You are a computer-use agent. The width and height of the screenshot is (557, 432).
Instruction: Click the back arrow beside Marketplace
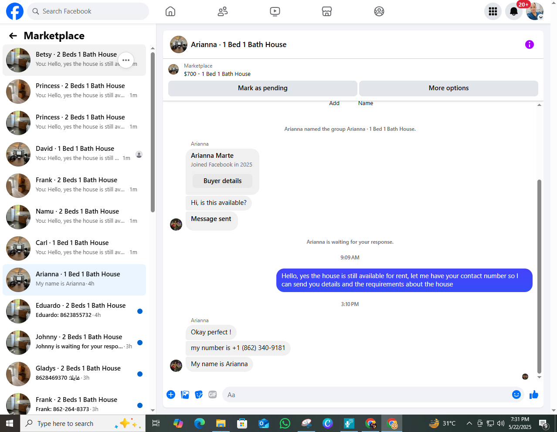(x=13, y=36)
